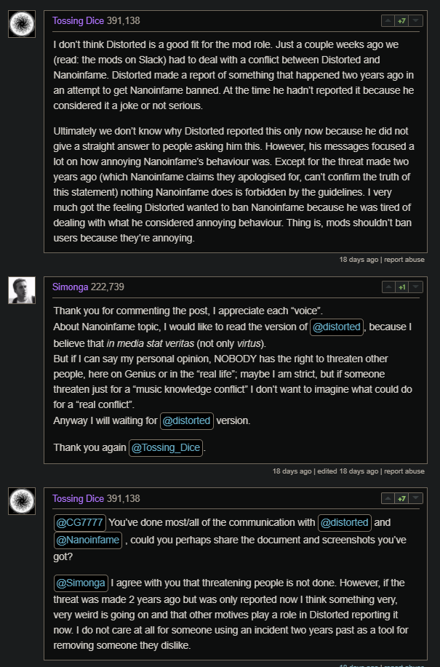
Task: Downvote Tossing Dice's first comment
Action: [x=416, y=20]
